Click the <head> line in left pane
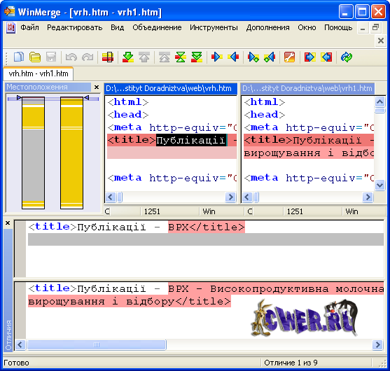Screen dimensions: 390x371 (128, 115)
